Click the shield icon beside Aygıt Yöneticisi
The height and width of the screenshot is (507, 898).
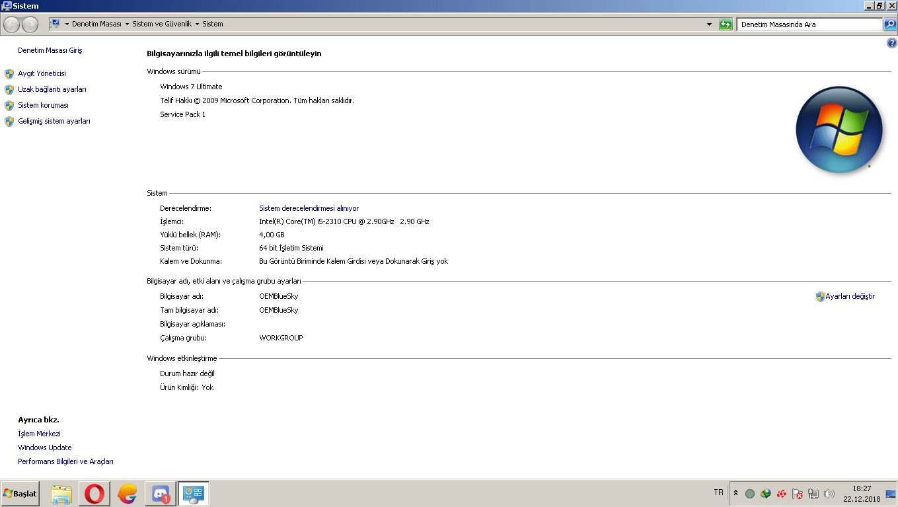(9, 74)
